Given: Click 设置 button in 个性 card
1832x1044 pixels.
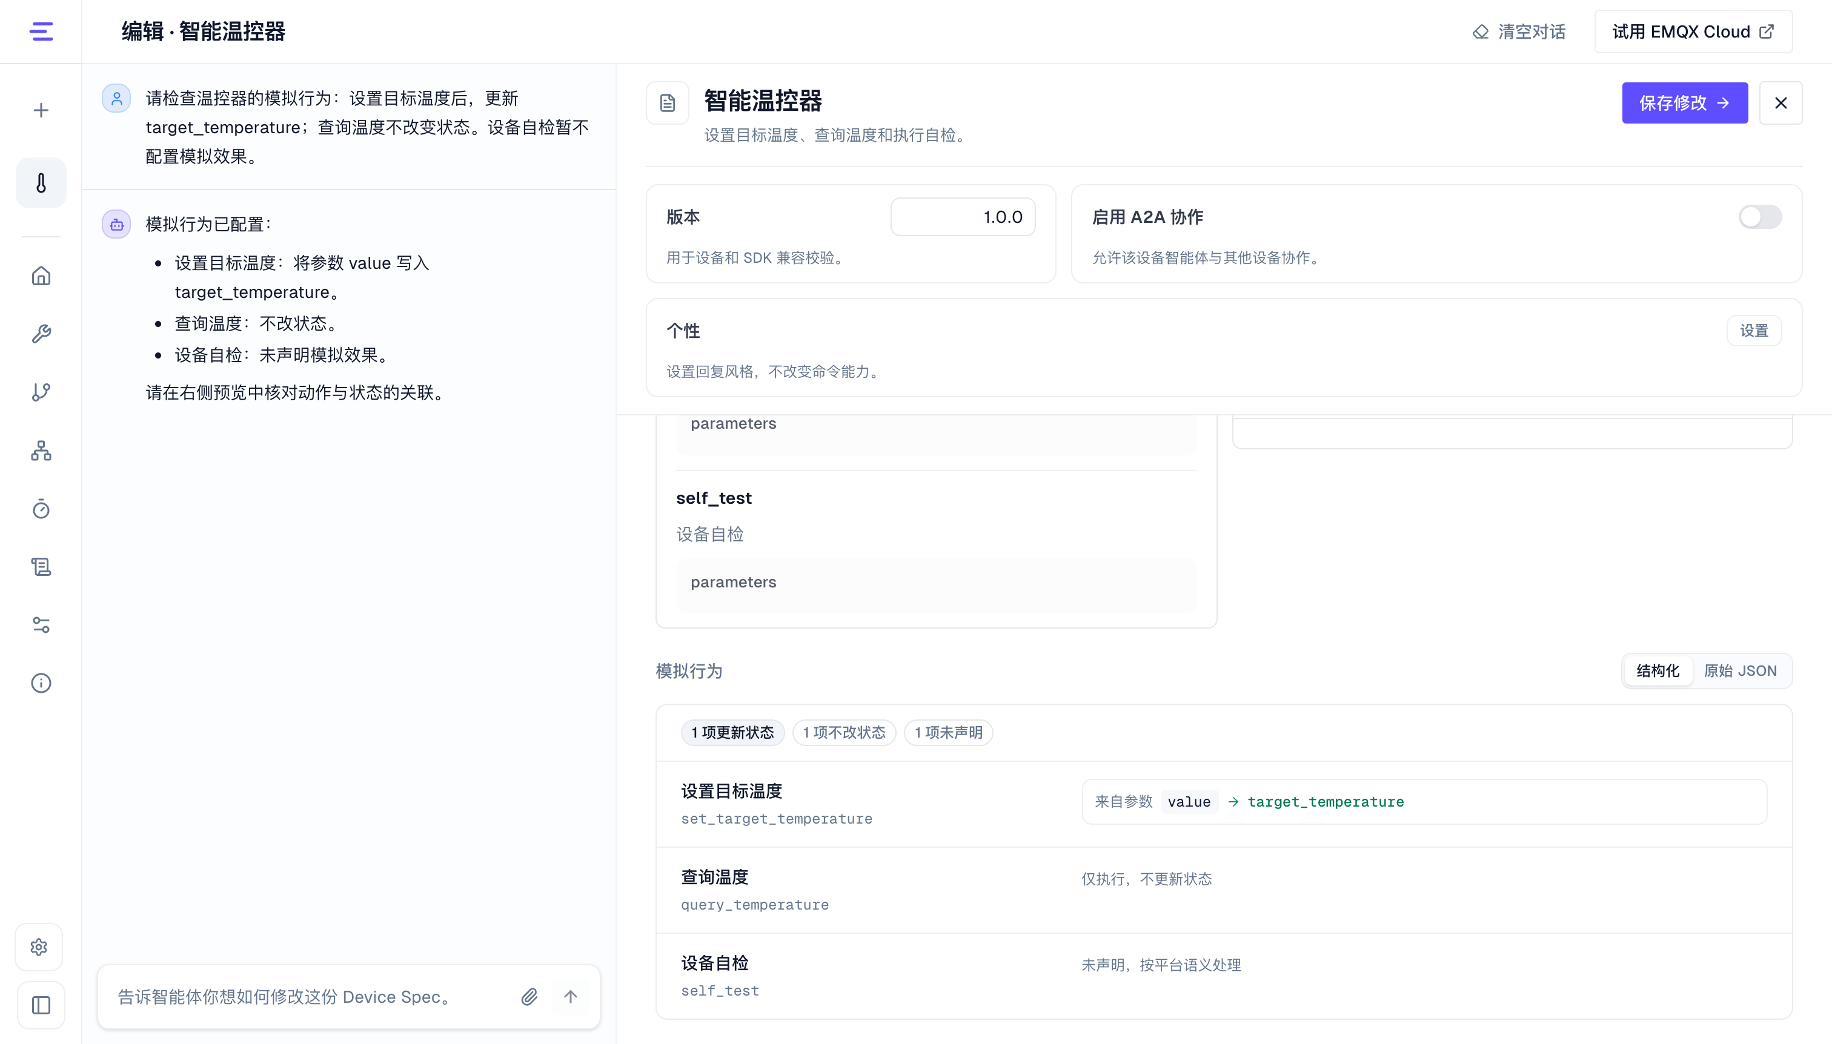Looking at the screenshot, I should pos(1754,331).
